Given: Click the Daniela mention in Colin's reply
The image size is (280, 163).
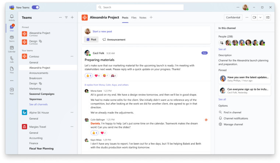Looking at the screenshot, I should [95, 124].
